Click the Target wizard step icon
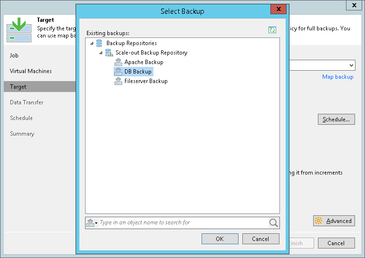 (19, 30)
